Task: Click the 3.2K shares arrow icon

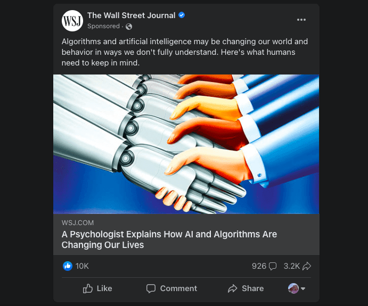Action: tap(307, 266)
